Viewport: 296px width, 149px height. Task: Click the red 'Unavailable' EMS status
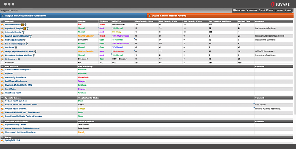point(83,77)
